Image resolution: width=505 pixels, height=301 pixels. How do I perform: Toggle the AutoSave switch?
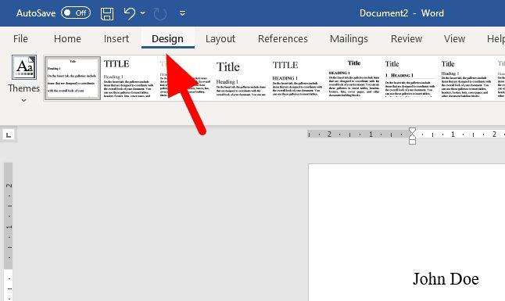[x=76, y=13]
